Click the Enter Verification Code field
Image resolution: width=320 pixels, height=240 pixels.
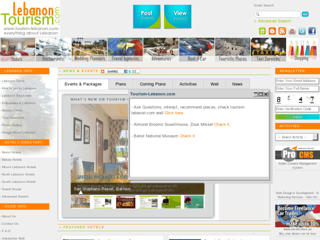[x=297, y=109]
